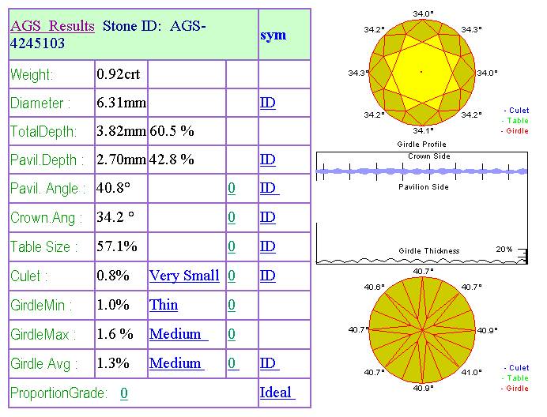Viewport: 547px width, 417px height.
Task: Select the 1.0% GirdleMin value
Action: click(x=113, y=305)
